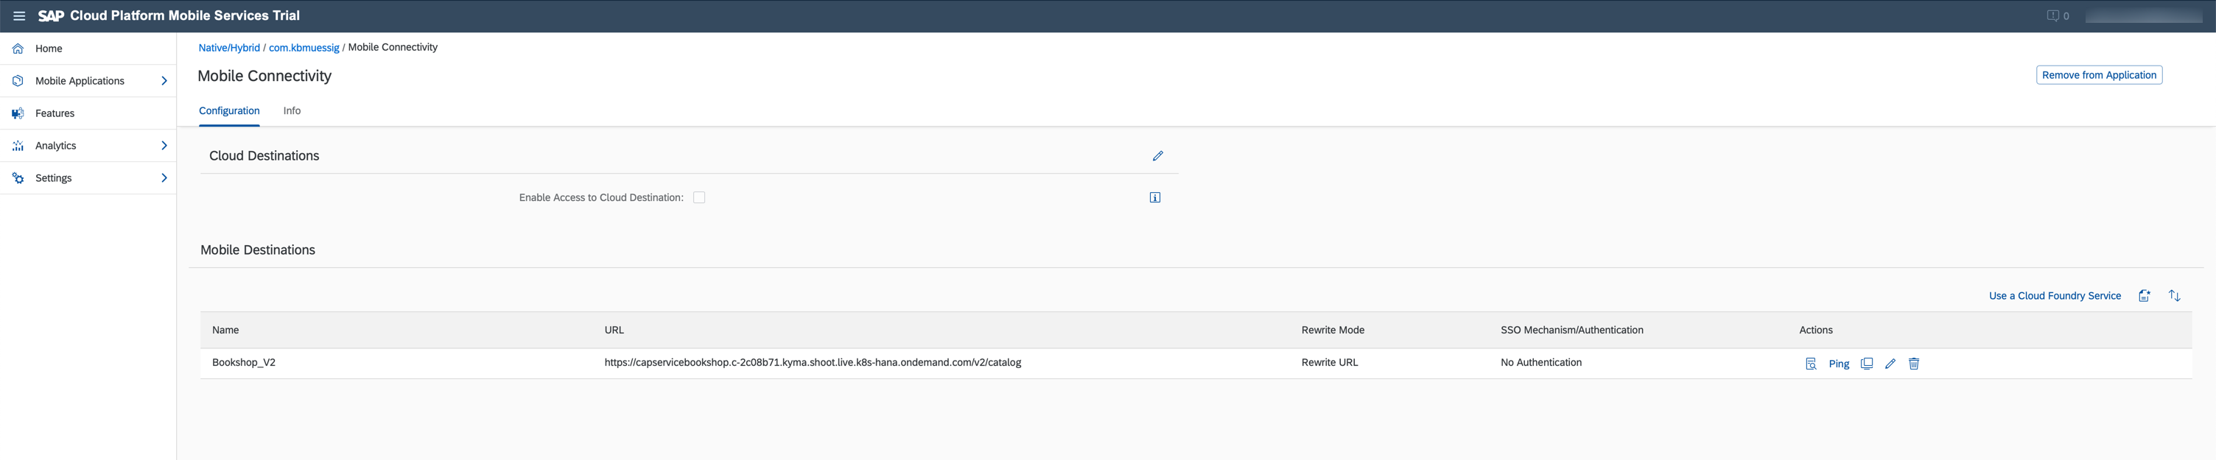Ping the Bookshop_V2 destination
The image size is (2216, 460).
tap(1838, 364)
